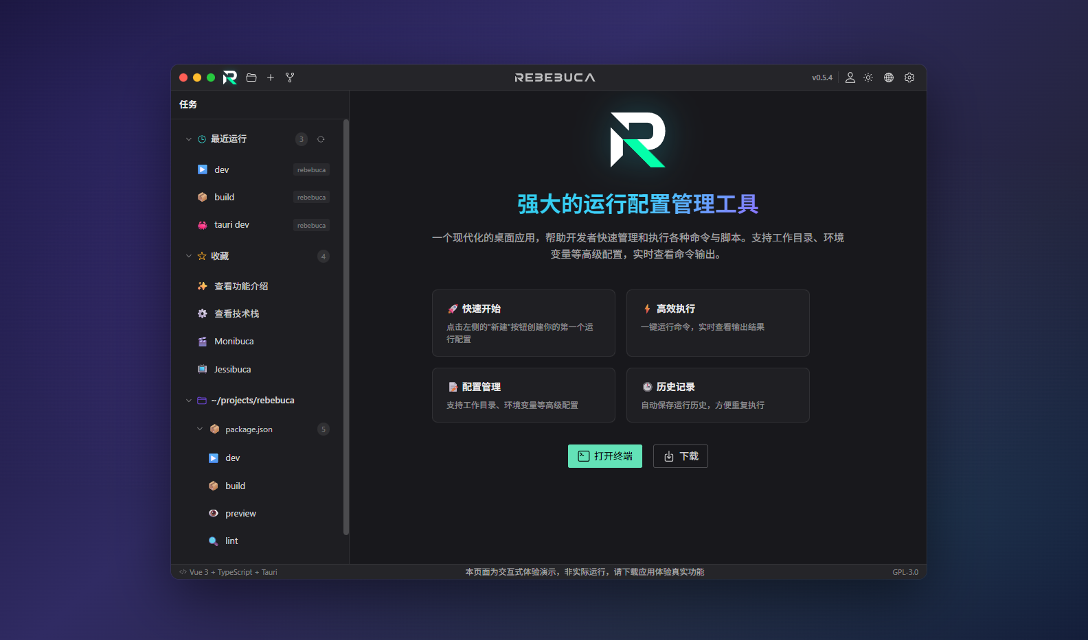Click the 打开终端 button

click(604, 456)
